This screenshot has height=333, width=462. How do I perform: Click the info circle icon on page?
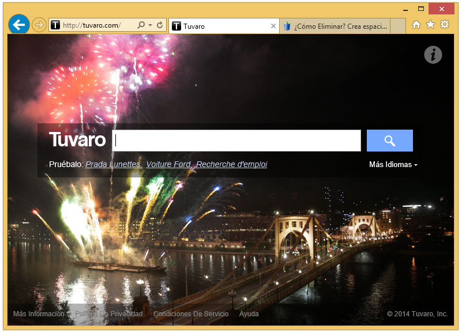point(433,55)
